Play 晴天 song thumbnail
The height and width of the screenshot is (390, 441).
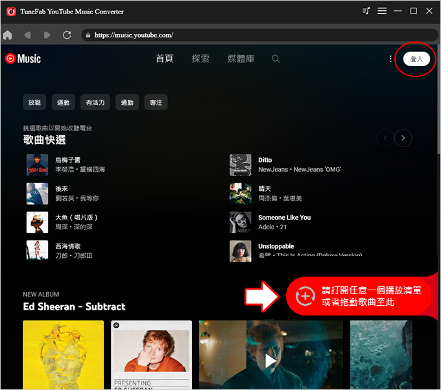tap(240, 194)
